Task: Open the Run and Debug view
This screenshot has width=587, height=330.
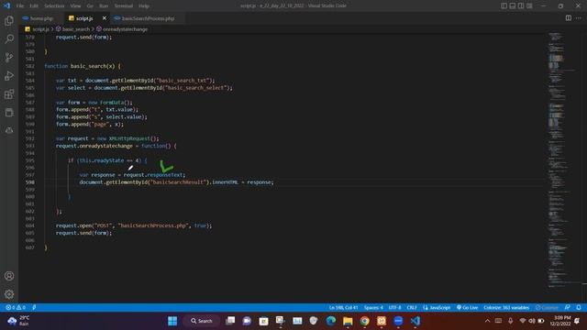Action: (9, 75)
